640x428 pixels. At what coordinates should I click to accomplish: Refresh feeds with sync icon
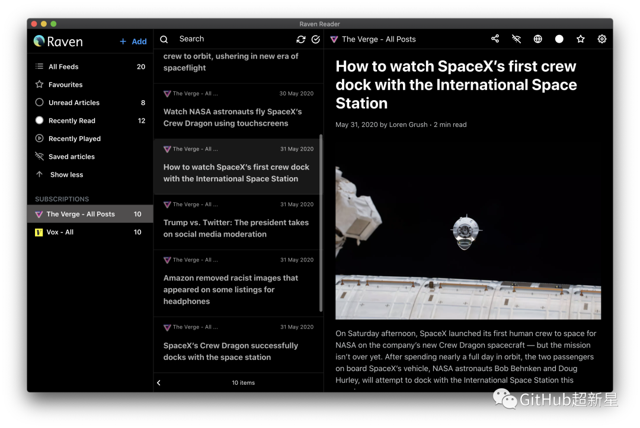[301, 39]
